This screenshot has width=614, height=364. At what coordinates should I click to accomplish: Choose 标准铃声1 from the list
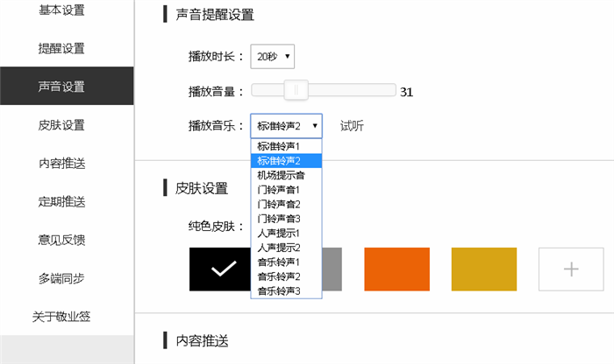click(x=279, y=146)
